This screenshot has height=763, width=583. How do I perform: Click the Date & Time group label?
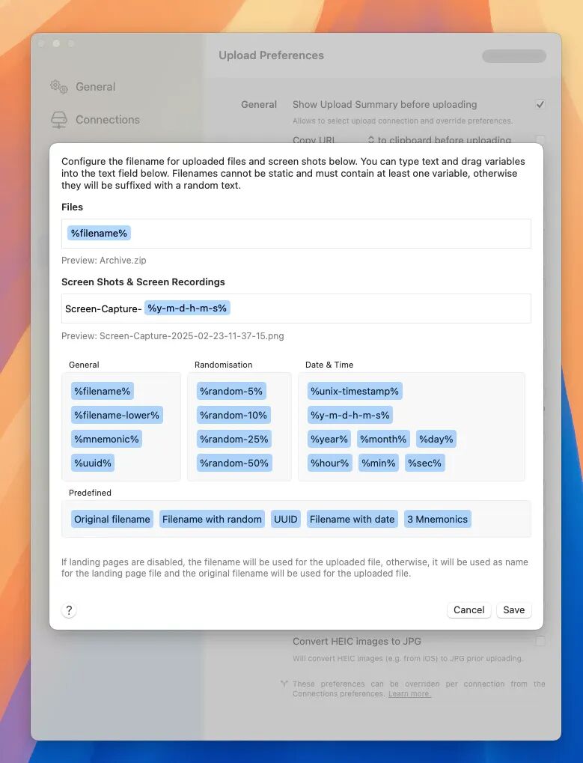click(329, 365)
